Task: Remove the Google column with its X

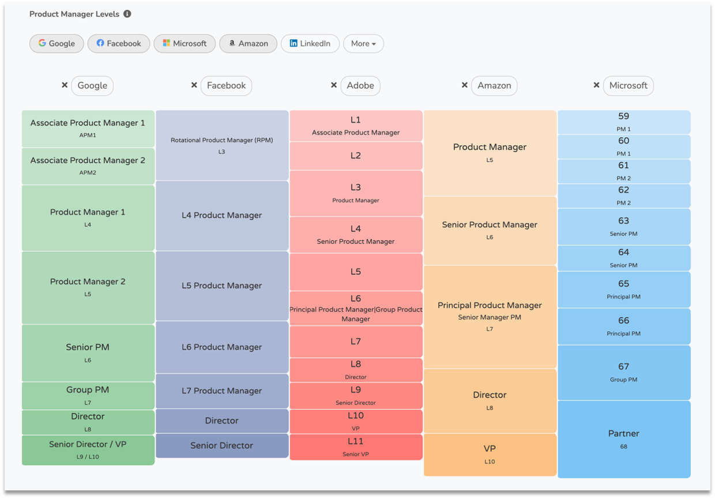Action: (x=65, y=85)
